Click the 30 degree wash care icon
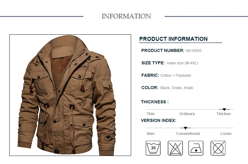 tap(153, 148)
